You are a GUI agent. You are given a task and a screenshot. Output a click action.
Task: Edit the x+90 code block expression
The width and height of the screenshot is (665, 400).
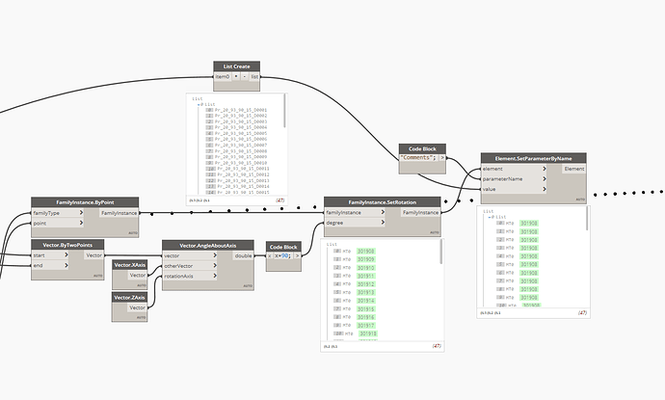[283, 255]
